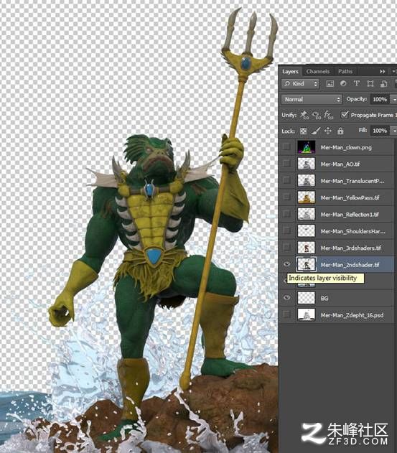Toggle the Propagate Frame 1 checkbox
This screenshot has width=397, height=453.
click(x=344, y=115)
